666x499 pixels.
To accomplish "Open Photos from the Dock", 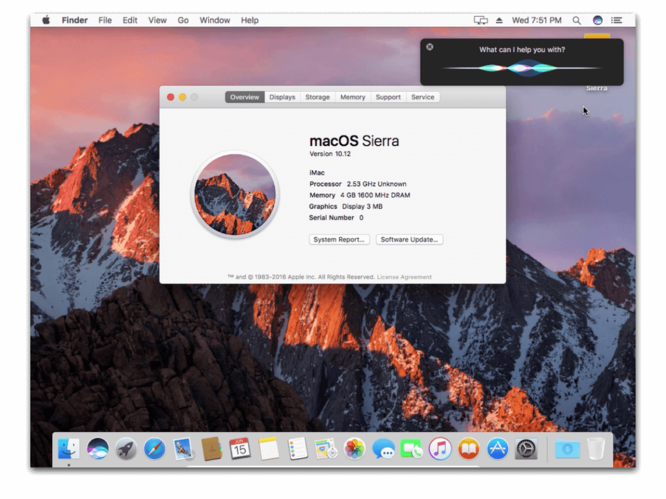I will (354, 448).
